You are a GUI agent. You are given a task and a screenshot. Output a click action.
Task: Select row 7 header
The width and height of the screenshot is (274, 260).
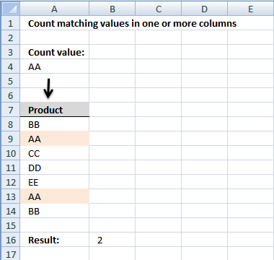point(10,110)
